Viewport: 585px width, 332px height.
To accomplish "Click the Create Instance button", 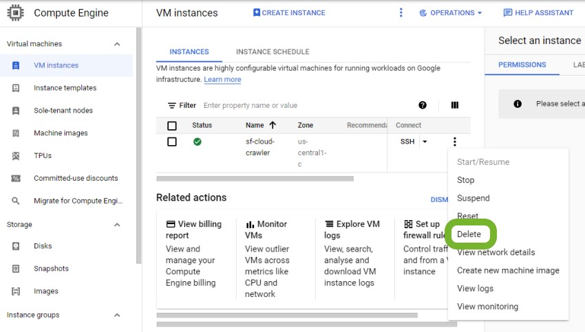I will point(289,12).
